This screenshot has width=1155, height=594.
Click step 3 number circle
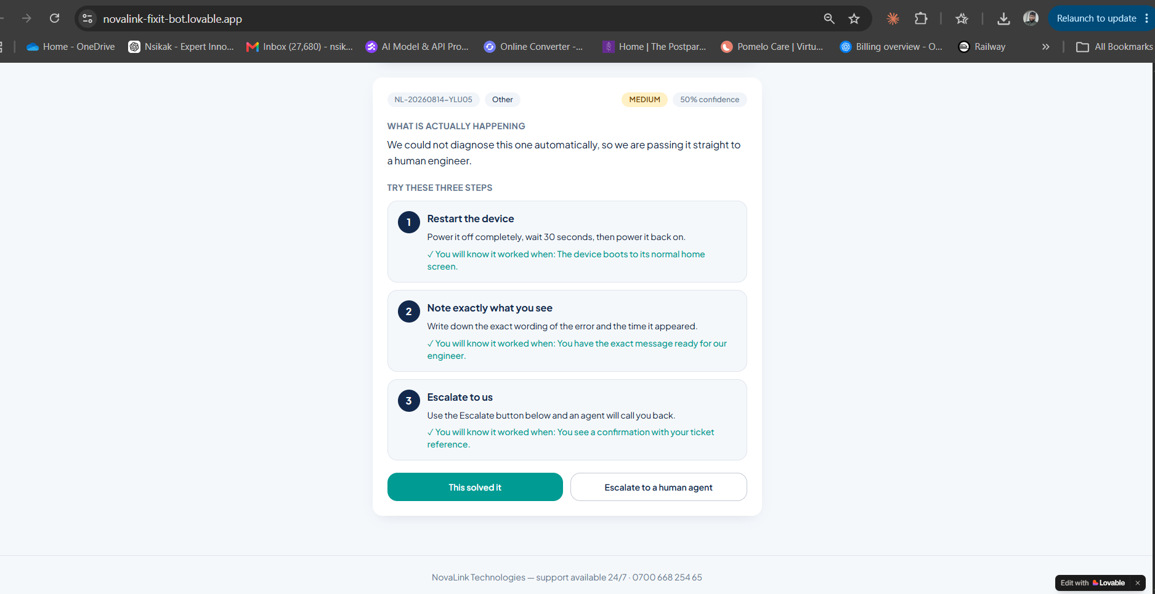pos(408,401)
